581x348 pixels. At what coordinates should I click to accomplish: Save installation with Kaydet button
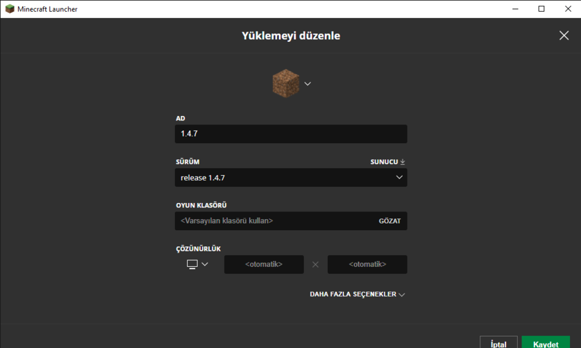pos(545,342)
